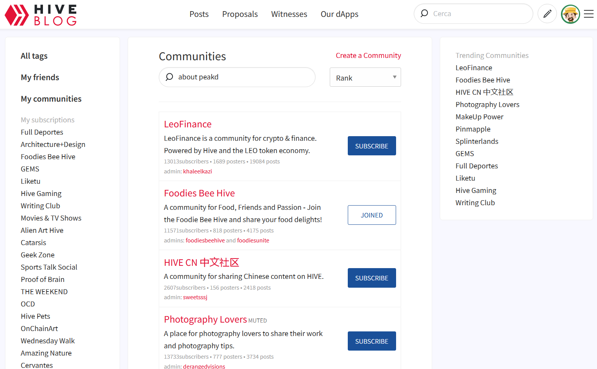Click the compose post pencil icon
Image resolution: width=597 pixels, height=369 pixels.
pos(547,14)
